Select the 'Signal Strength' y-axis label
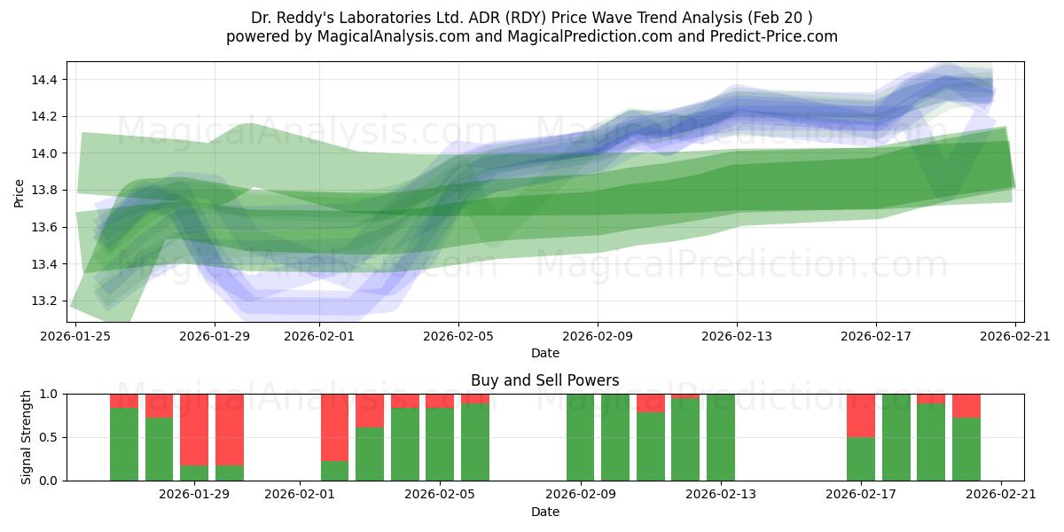 coord(27,437)
